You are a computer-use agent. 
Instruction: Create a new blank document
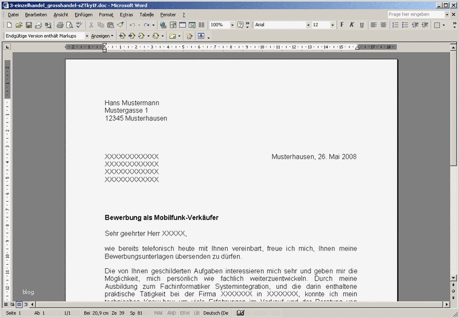pyautogui.click(x=9, y=25)
